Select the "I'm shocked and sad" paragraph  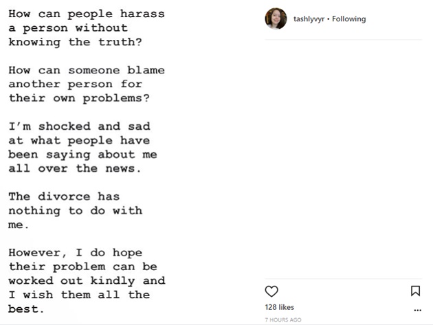tap(82, 148)
